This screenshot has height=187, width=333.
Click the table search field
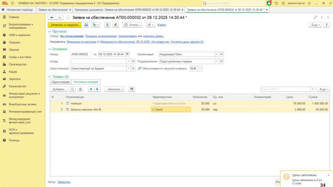[286, 89]
